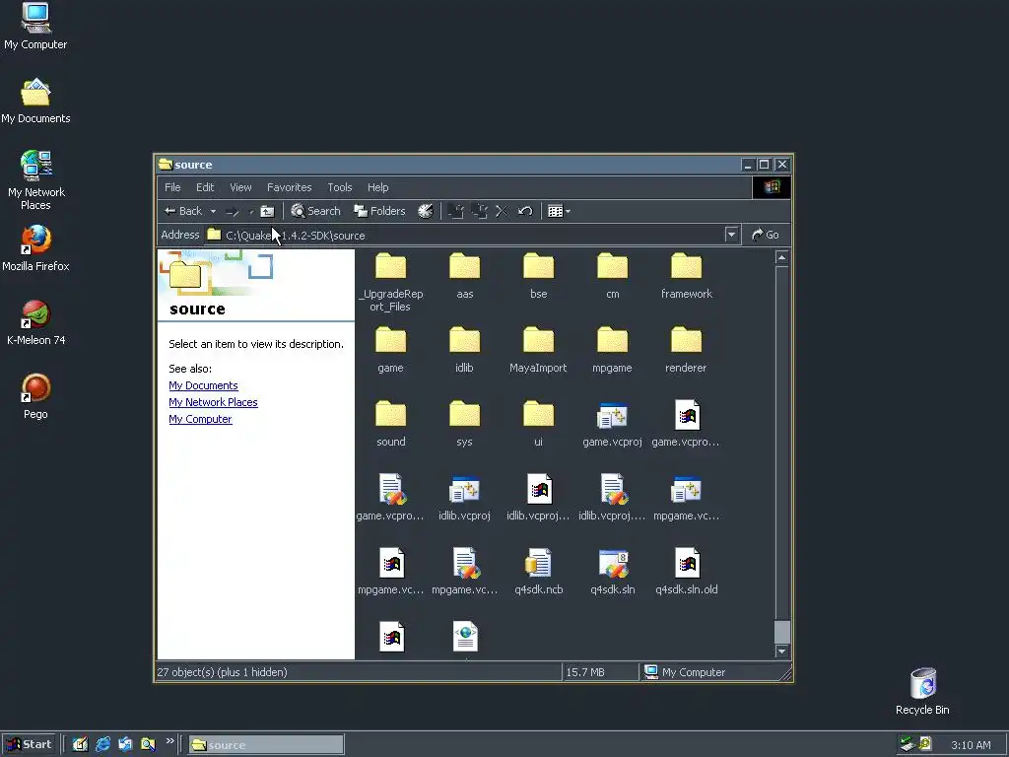Click Show Desktop quick launch icon
This screenshot has height=757, width=1009.
click(80, 745)
